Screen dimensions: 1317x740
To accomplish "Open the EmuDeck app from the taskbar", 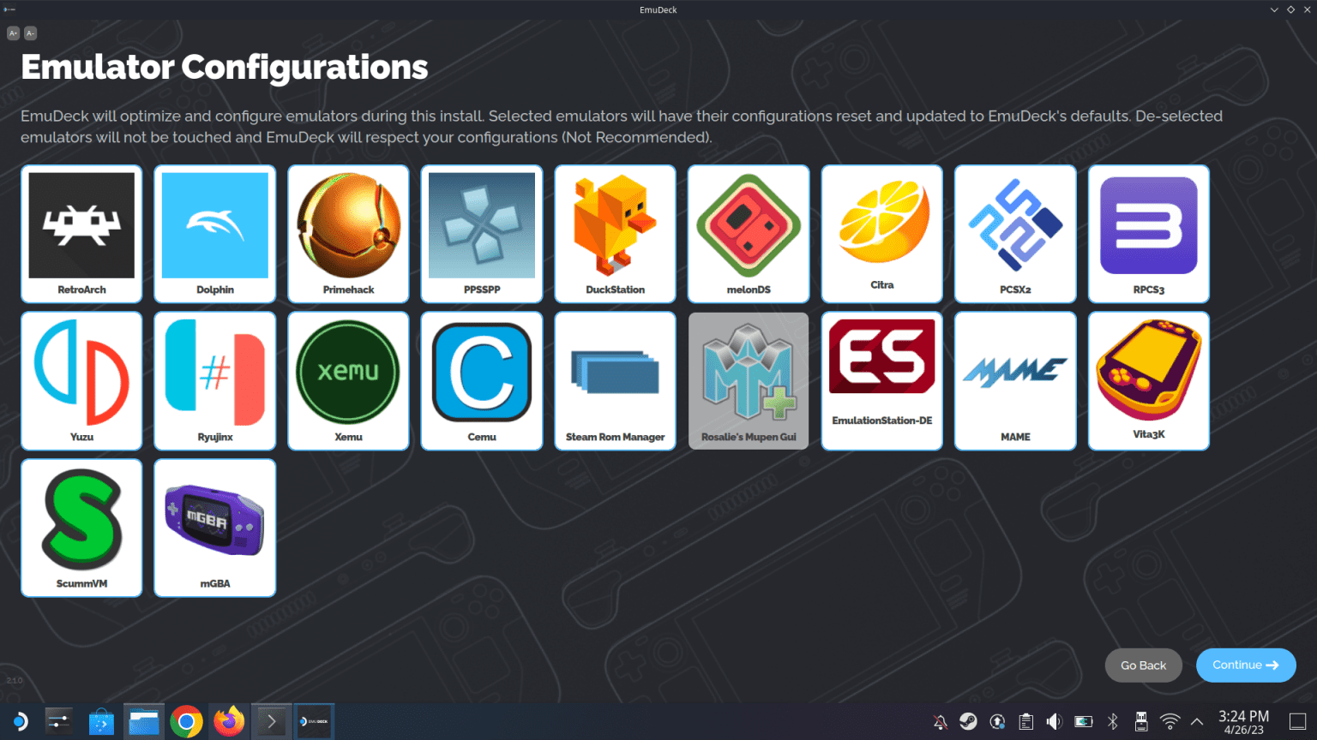I will (x=314, y=720).
